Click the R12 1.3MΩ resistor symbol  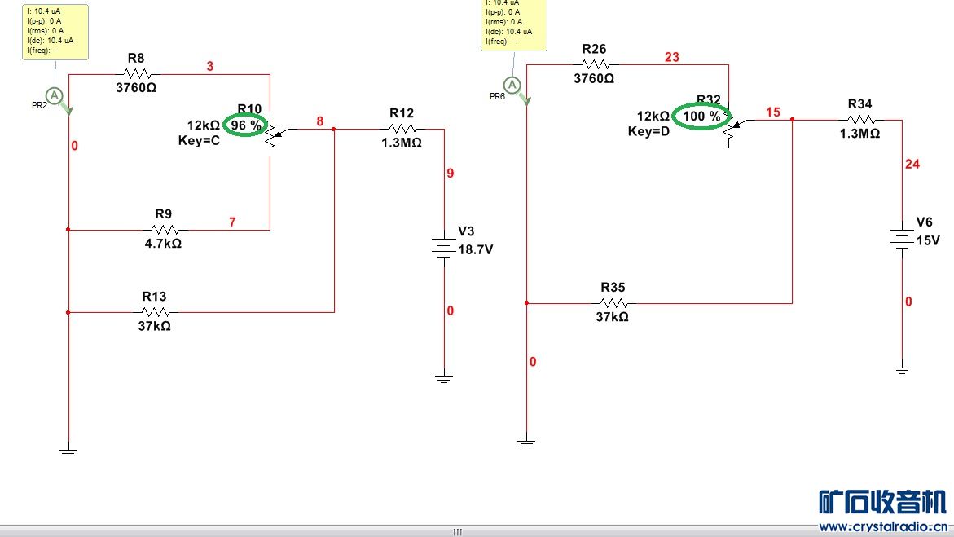(402, 129)
